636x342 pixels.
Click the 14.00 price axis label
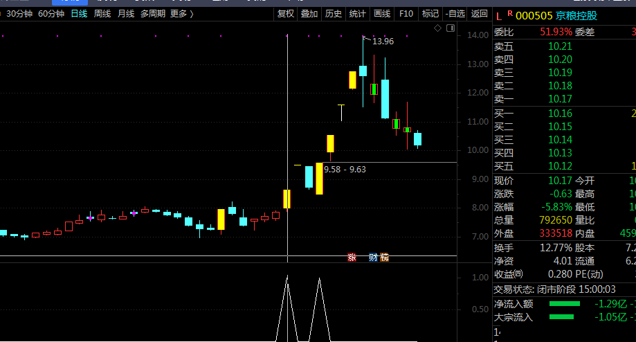click(478, 35)
